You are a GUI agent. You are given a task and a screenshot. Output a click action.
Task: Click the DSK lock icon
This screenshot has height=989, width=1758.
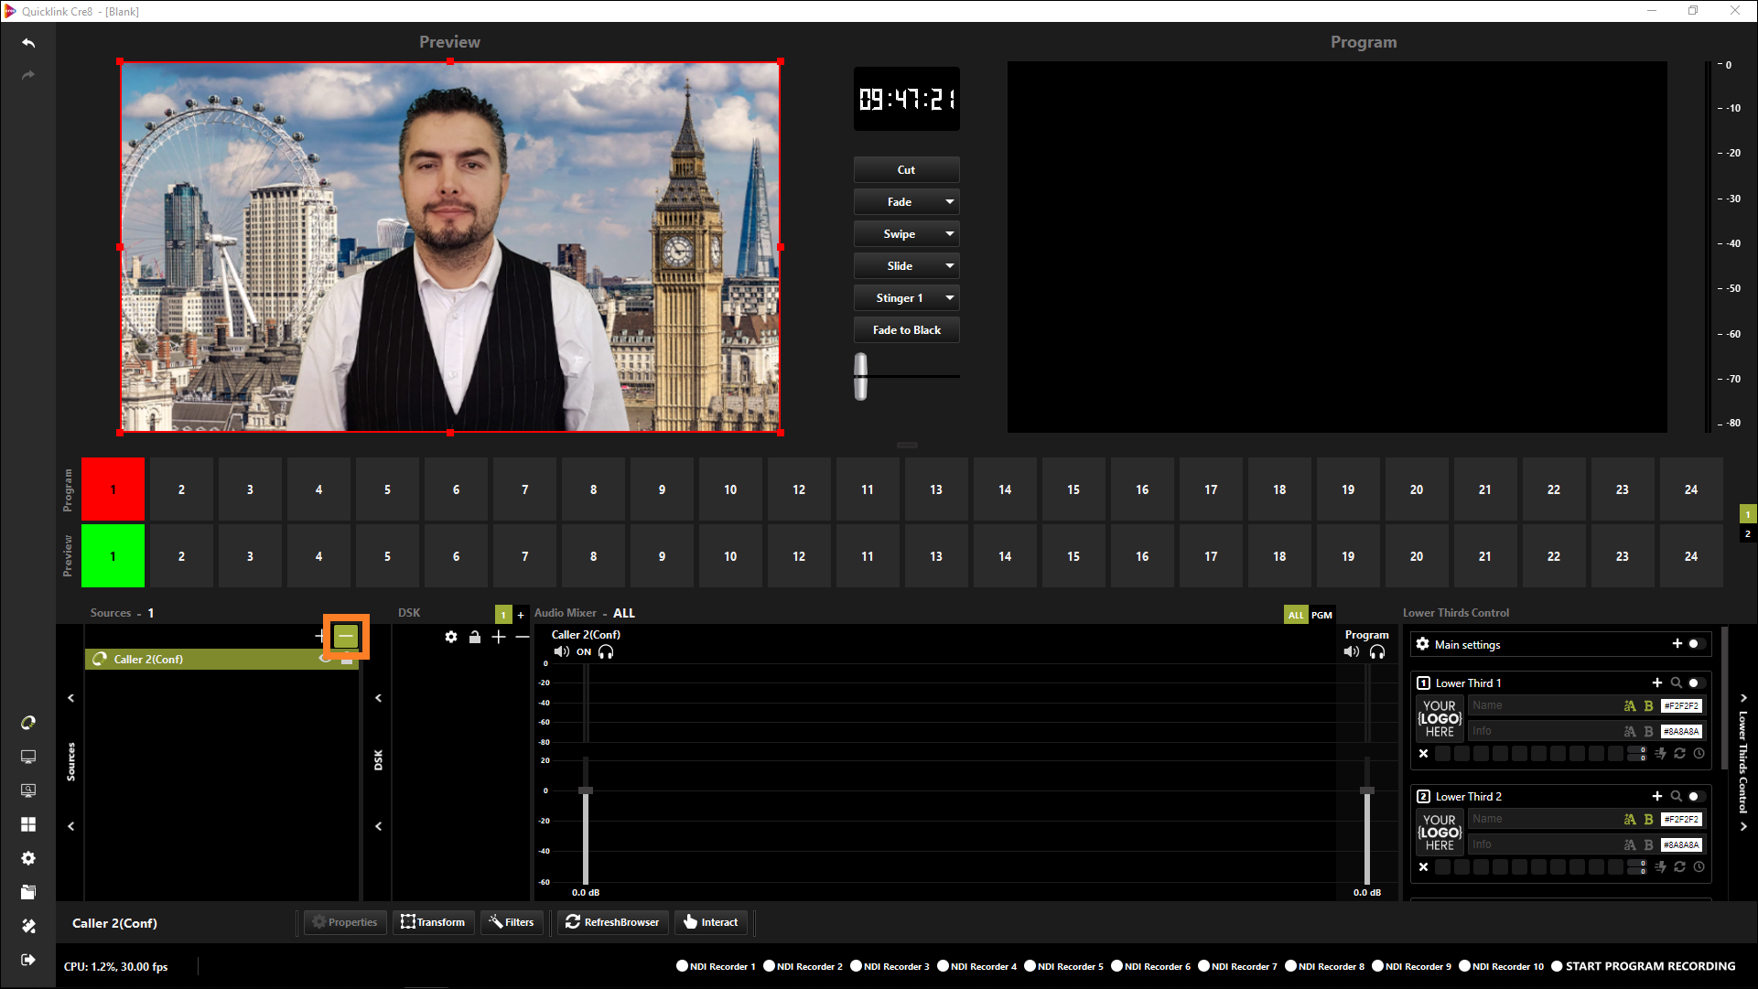click(x=475, y=637)
